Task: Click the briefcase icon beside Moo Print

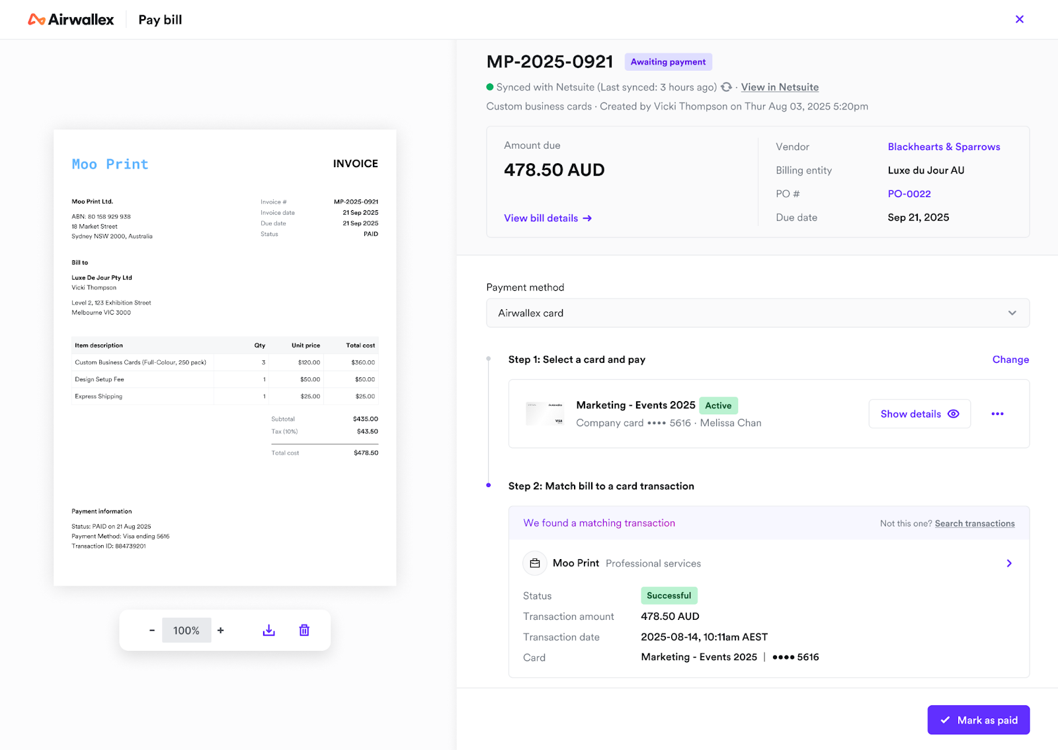Action: [x=535, y=563]
